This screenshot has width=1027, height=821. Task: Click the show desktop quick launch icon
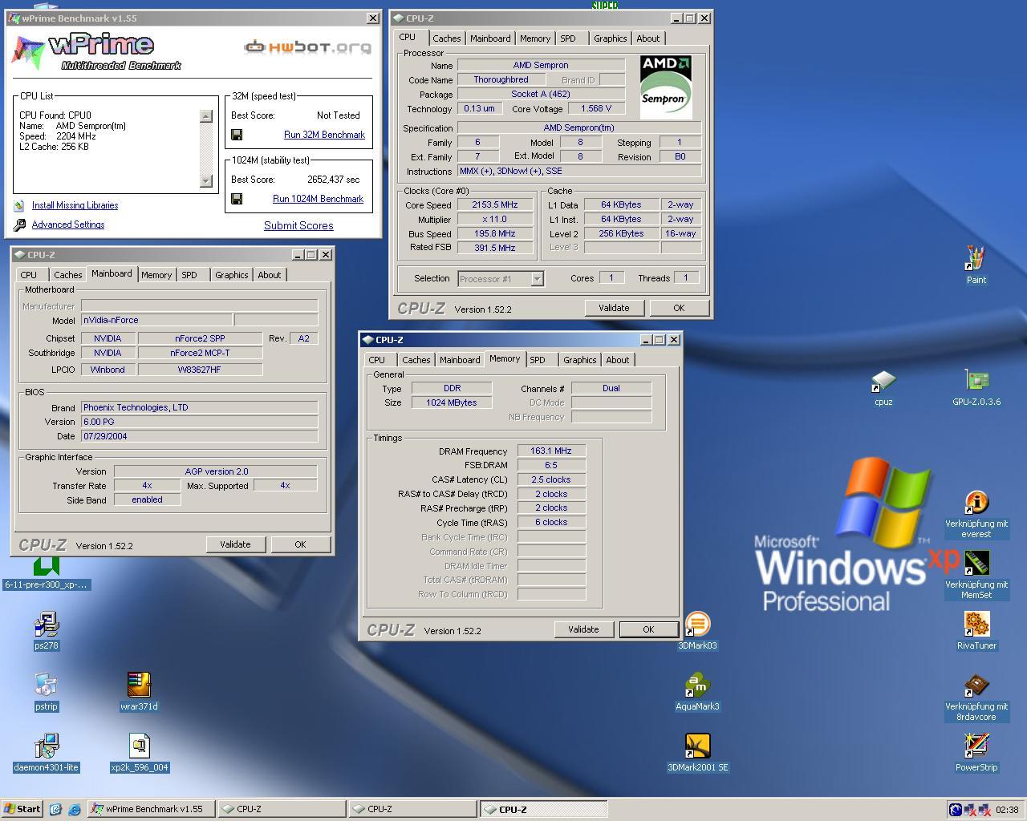pos(55,809)
